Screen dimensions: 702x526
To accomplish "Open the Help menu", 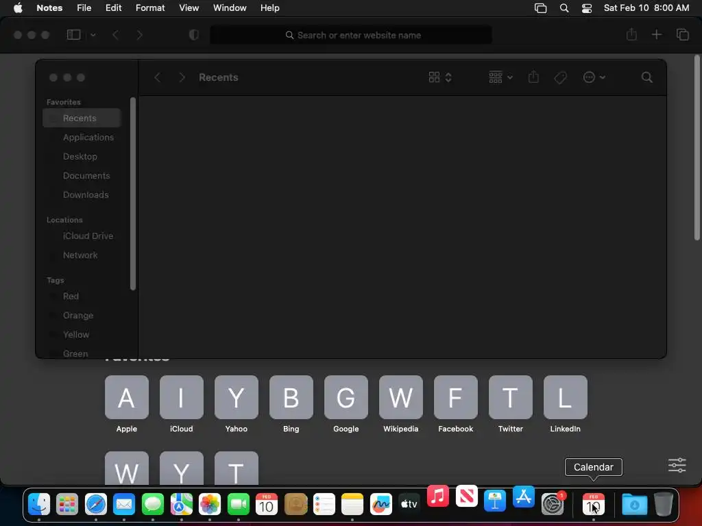I will (270, 8).
